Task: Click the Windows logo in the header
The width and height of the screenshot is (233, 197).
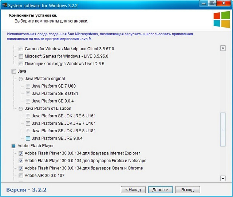Action: [221, 19]
